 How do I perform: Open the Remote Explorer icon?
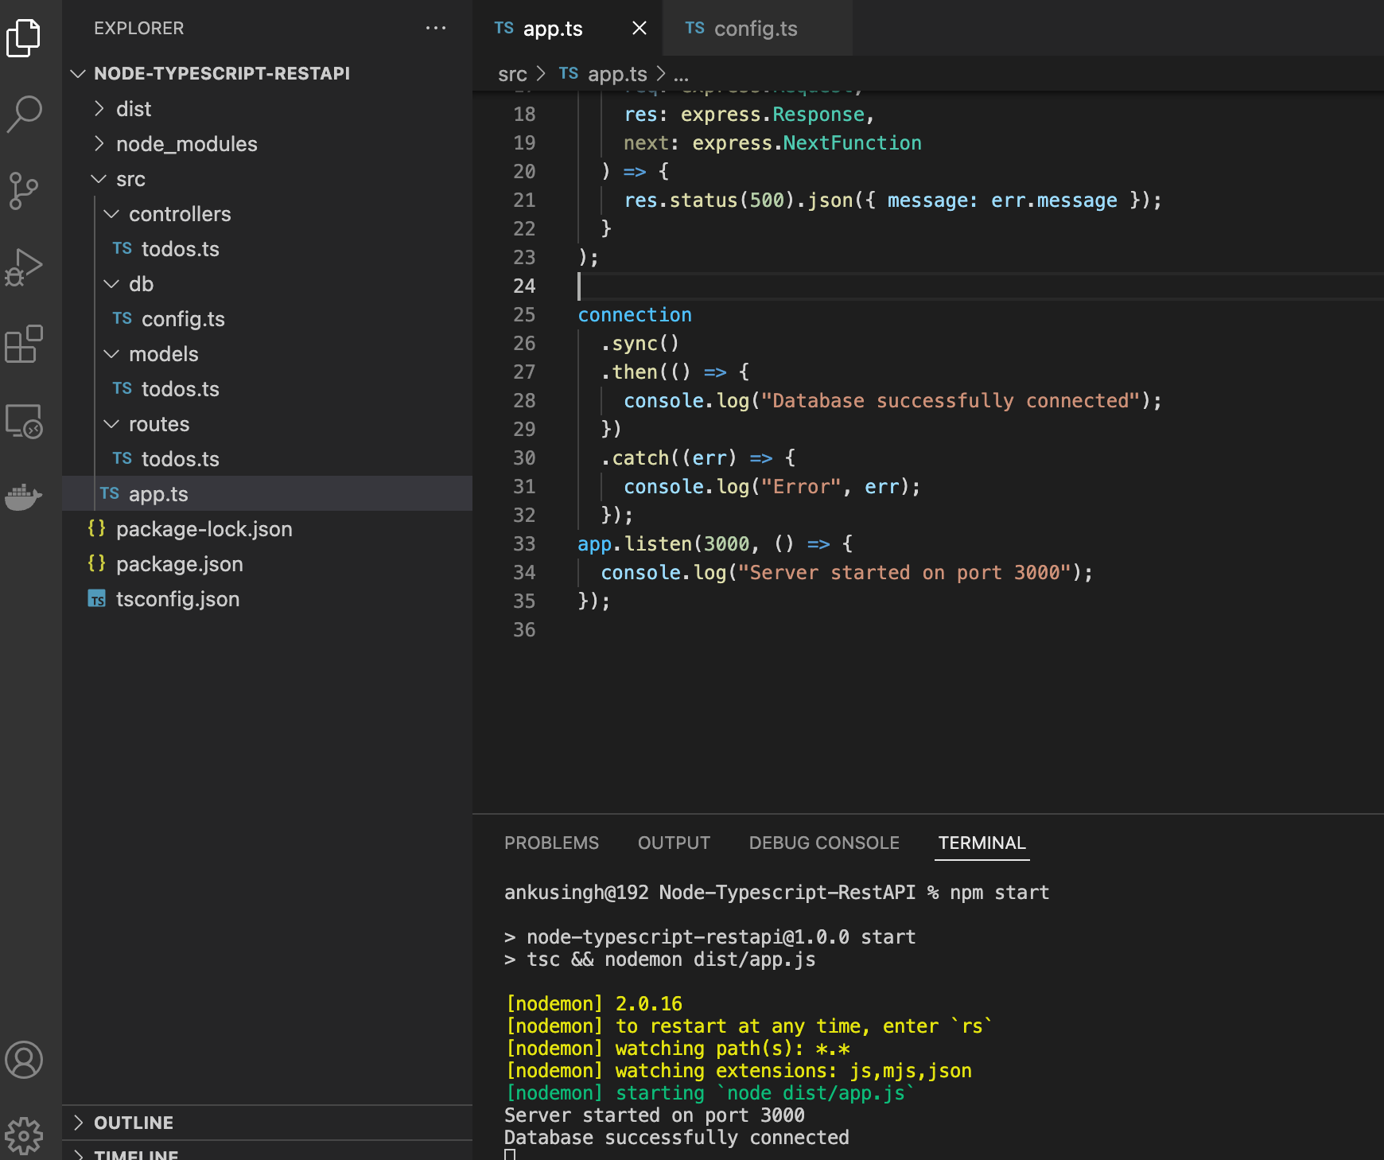tap(24, 421)
